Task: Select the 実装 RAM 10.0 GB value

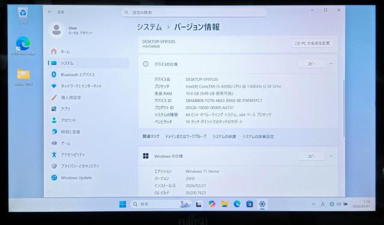Action: tap(209, 93)
